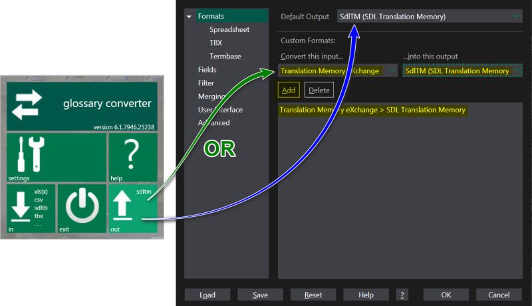Open the Default Output dropdown

coord(430,16)
